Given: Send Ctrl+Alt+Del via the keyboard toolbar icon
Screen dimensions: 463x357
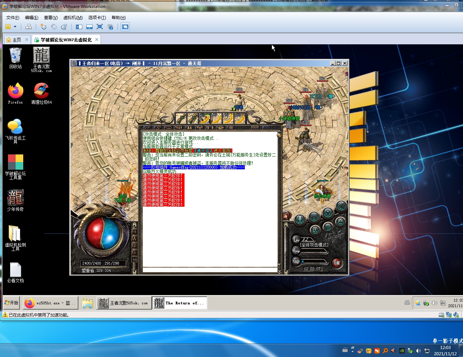Looking at the screenshot, I should 28,27.
